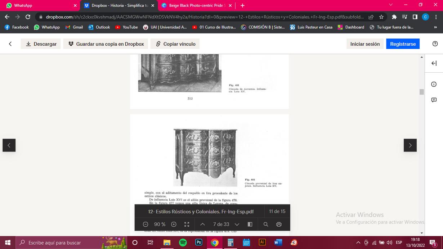Show hidden system tray icons
Viewport: 443px width, 249px height.
tap(358, 243)
